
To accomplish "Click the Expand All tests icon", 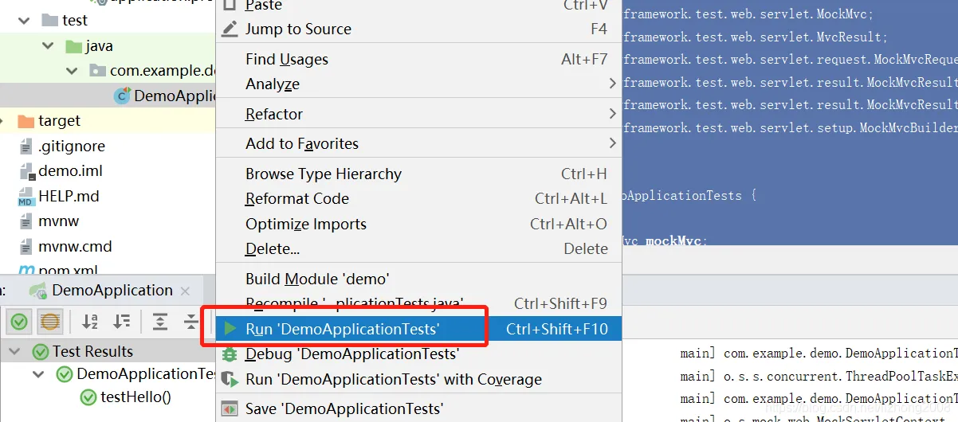I will [160, 322].
